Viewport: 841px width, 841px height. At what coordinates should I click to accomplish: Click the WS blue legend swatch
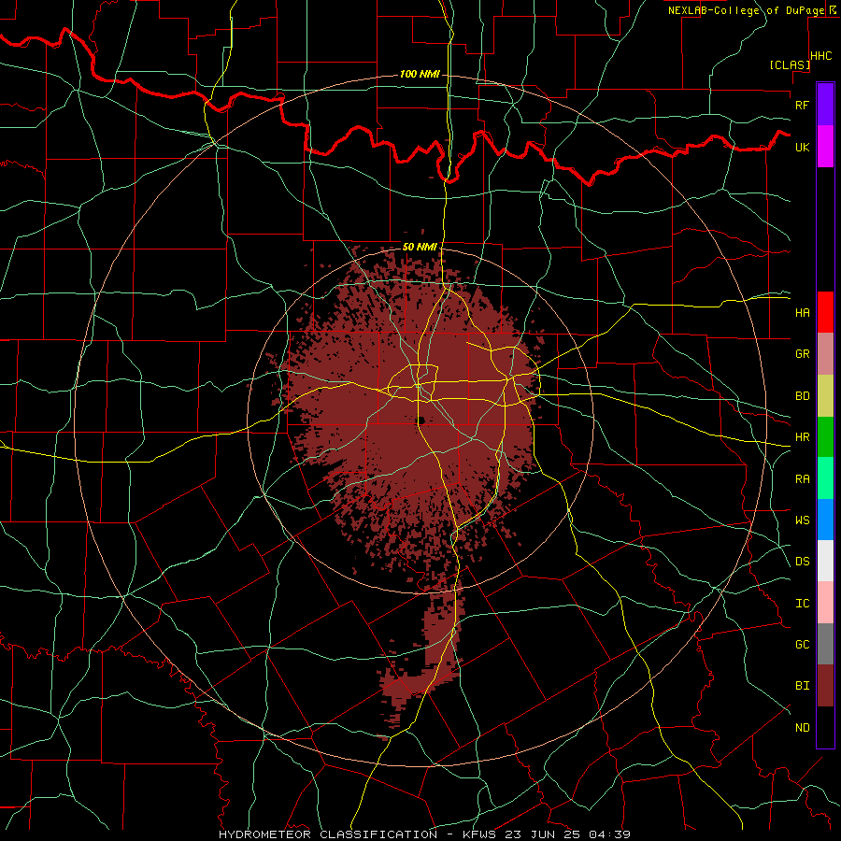825,520
